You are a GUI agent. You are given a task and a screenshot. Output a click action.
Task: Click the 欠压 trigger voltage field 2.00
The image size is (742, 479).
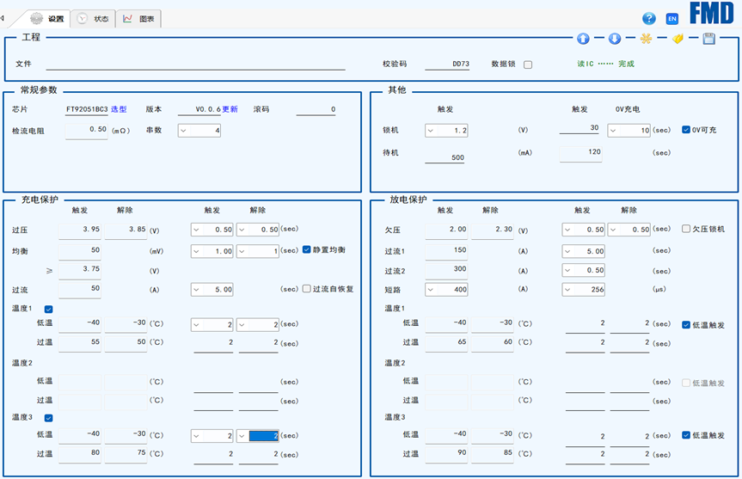coord(446,230)
